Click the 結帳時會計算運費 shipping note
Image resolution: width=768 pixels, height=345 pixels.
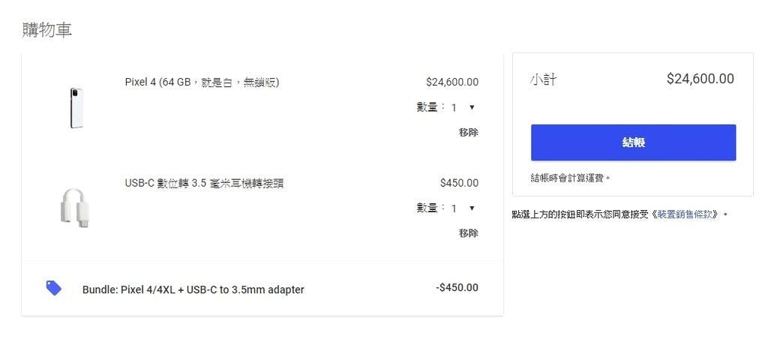[x=571, y=178]
